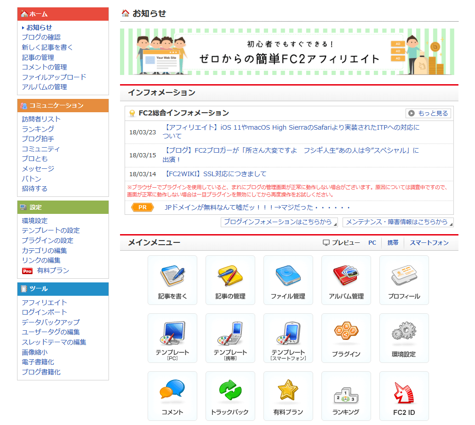Open メッセージ in communication sidebar
This screenshot has width=475, height=425.
(38, 169)
